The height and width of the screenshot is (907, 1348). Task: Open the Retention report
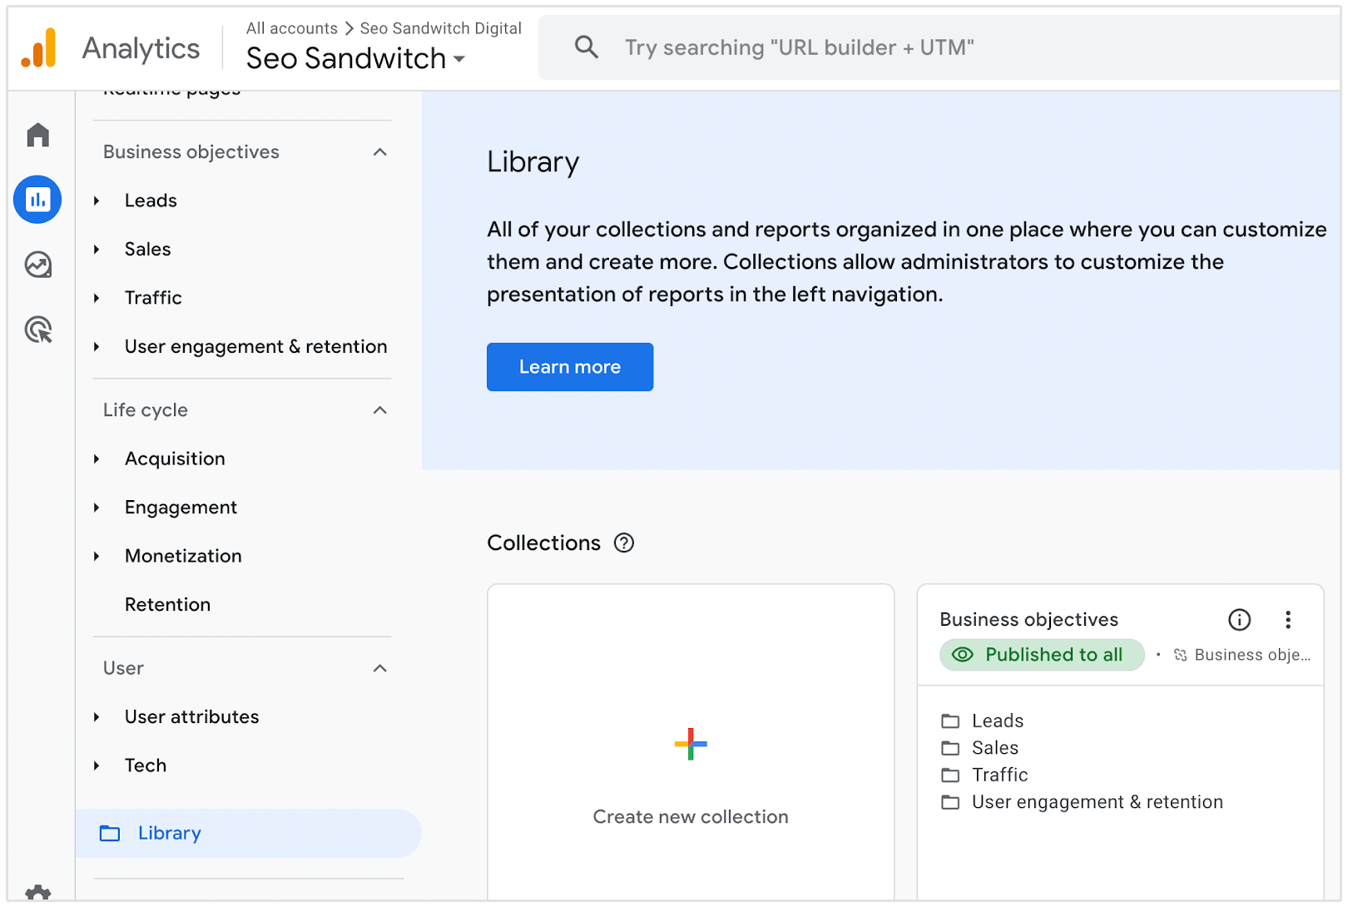tap(167, 605)
